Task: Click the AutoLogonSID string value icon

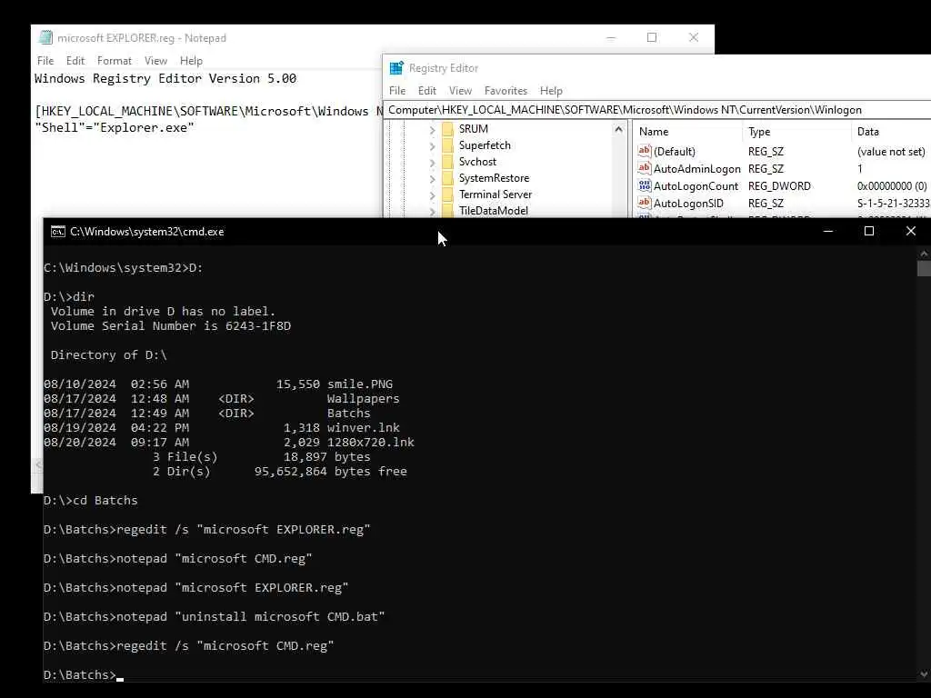Action: pyautogui.click(x=645, y=203)
